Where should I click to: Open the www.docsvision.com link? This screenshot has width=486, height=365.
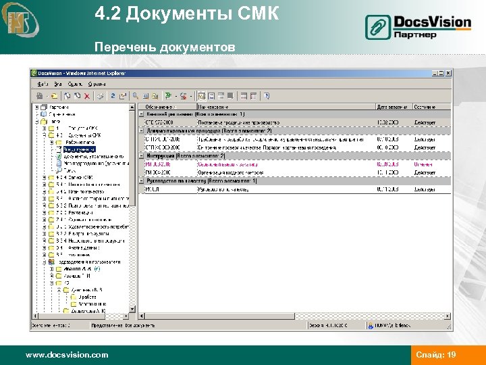click(67, 355)
